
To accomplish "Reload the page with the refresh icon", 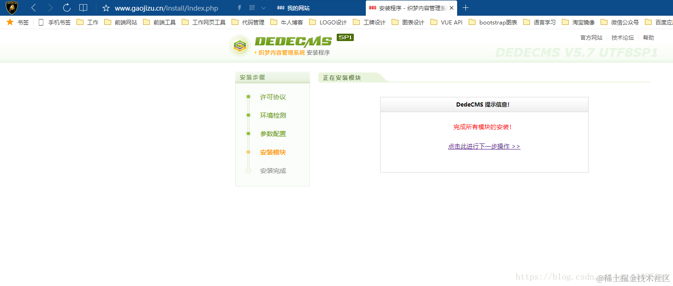I will 66,8.
